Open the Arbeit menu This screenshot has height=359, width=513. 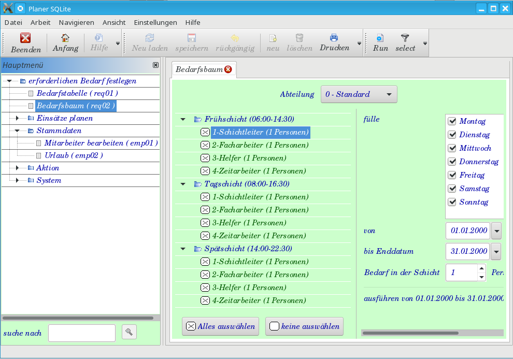pos(40,22)
